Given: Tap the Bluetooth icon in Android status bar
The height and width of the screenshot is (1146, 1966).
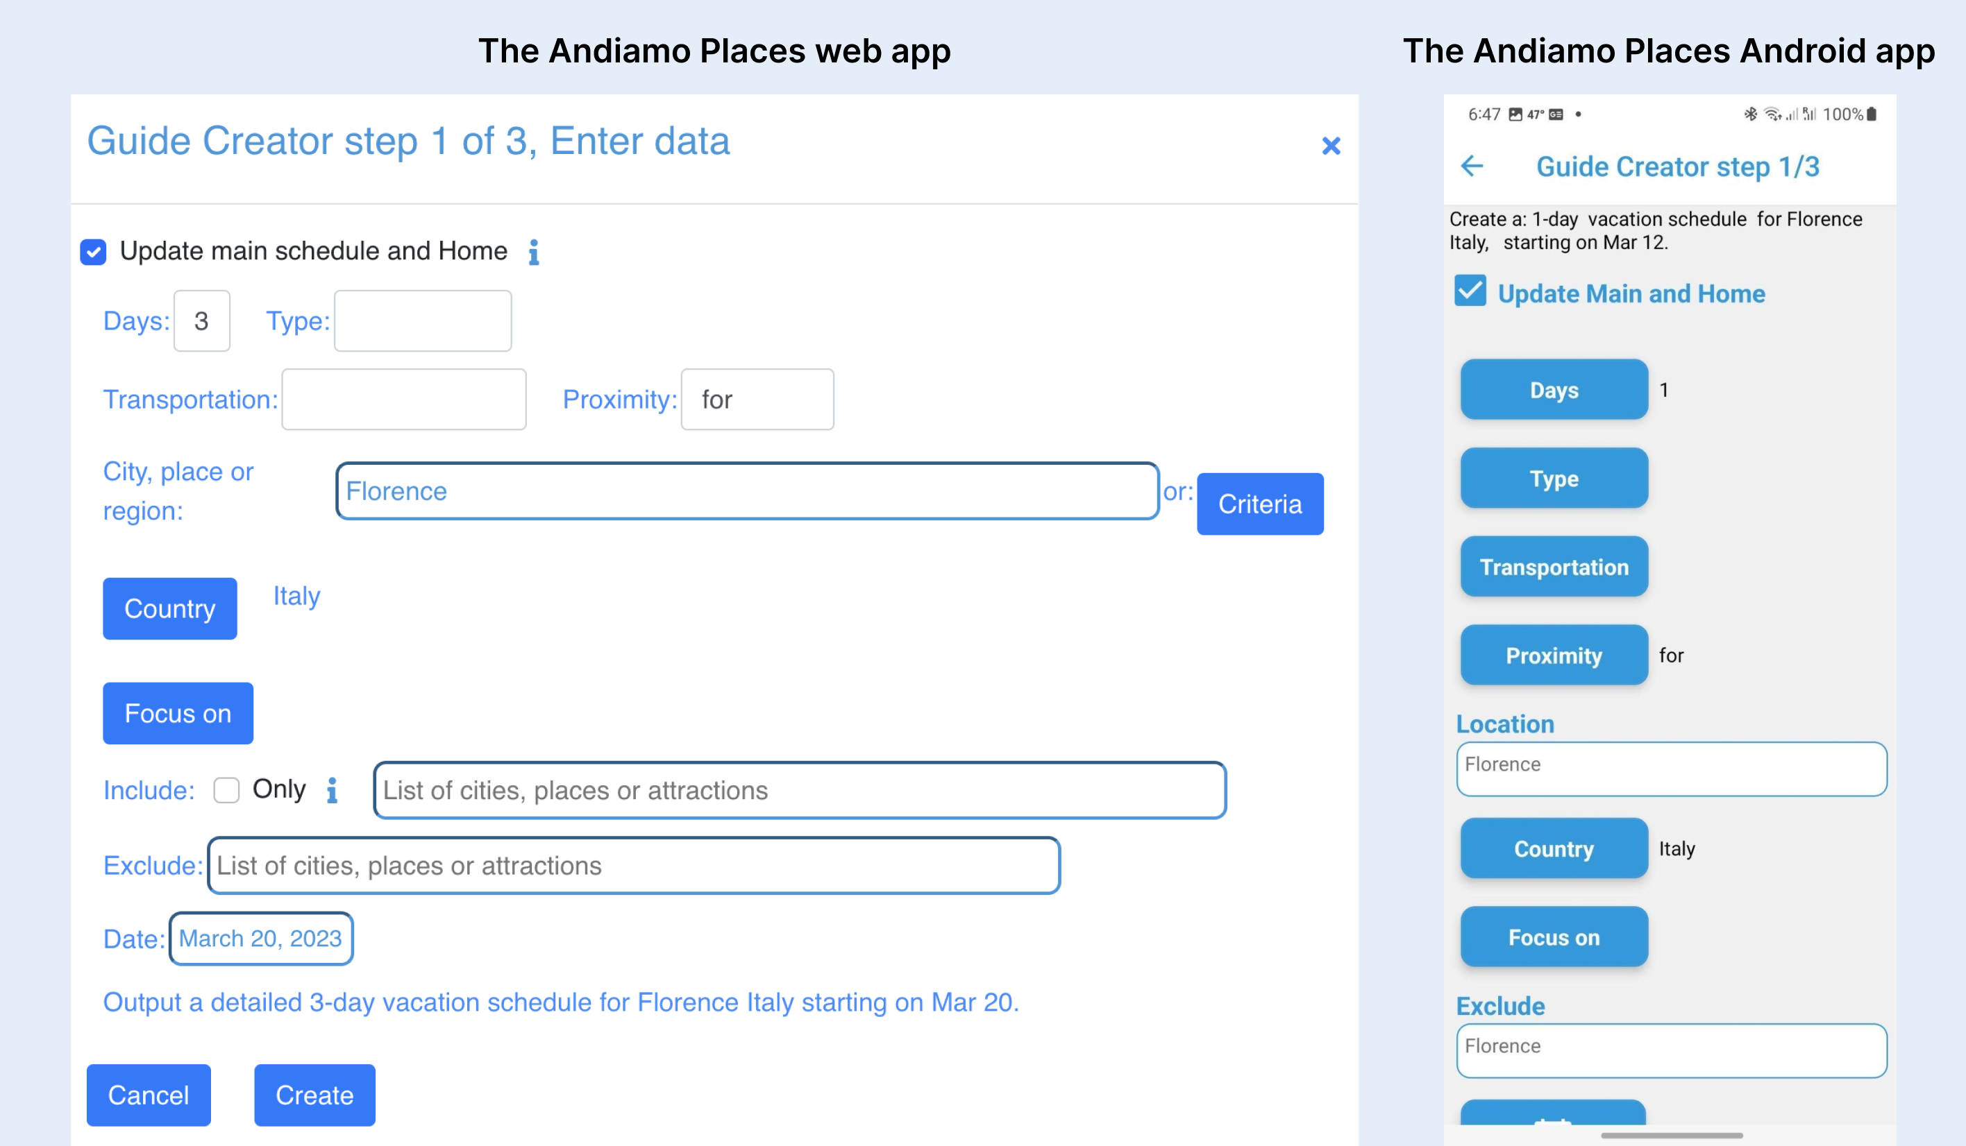Looking at the screenshot, I should [x=1750, y=114].
